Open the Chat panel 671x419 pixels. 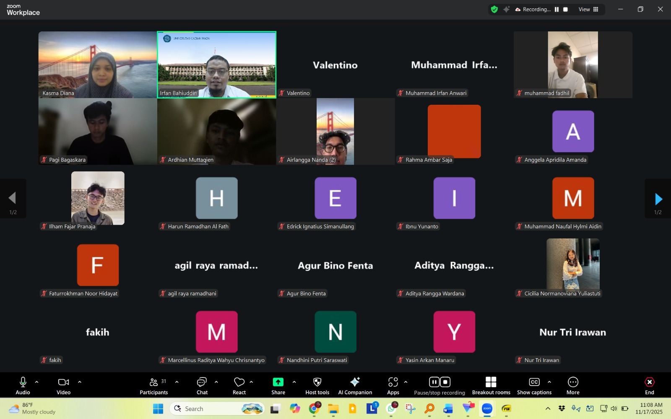pyautogui.click(x=202, y=385)
